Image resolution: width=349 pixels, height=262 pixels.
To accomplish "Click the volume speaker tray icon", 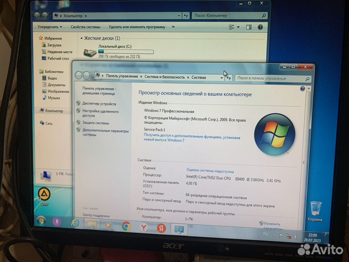I will click(x=296, y=237).
